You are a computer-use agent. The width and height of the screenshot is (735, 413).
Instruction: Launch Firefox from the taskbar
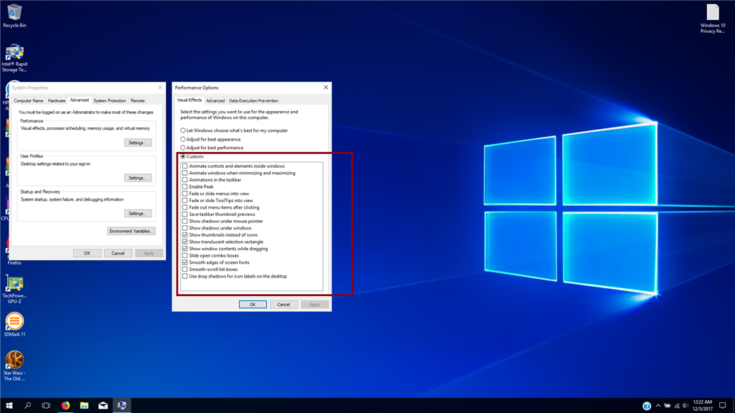(x=65, y=406)
